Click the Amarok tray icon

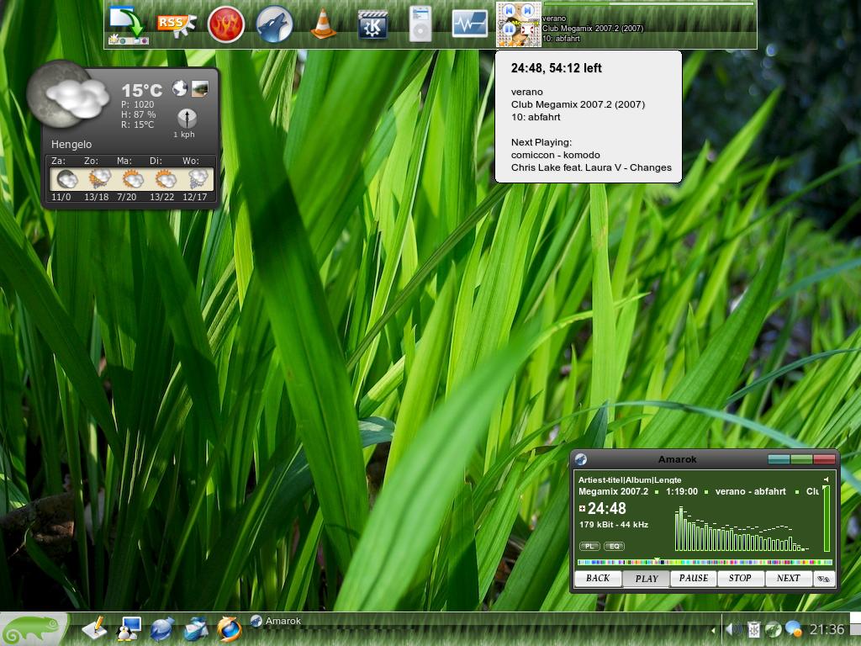tap(774, 629)
